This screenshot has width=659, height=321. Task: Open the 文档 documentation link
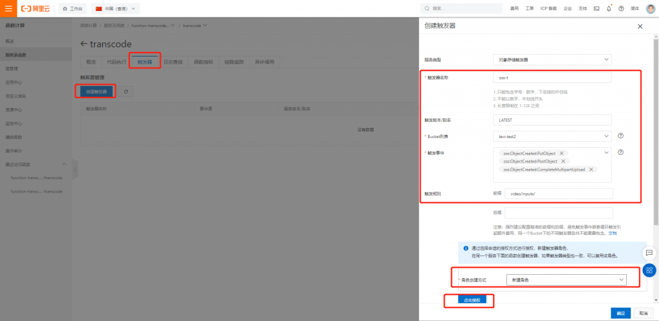pyautogui.click(x=613, y=232)
